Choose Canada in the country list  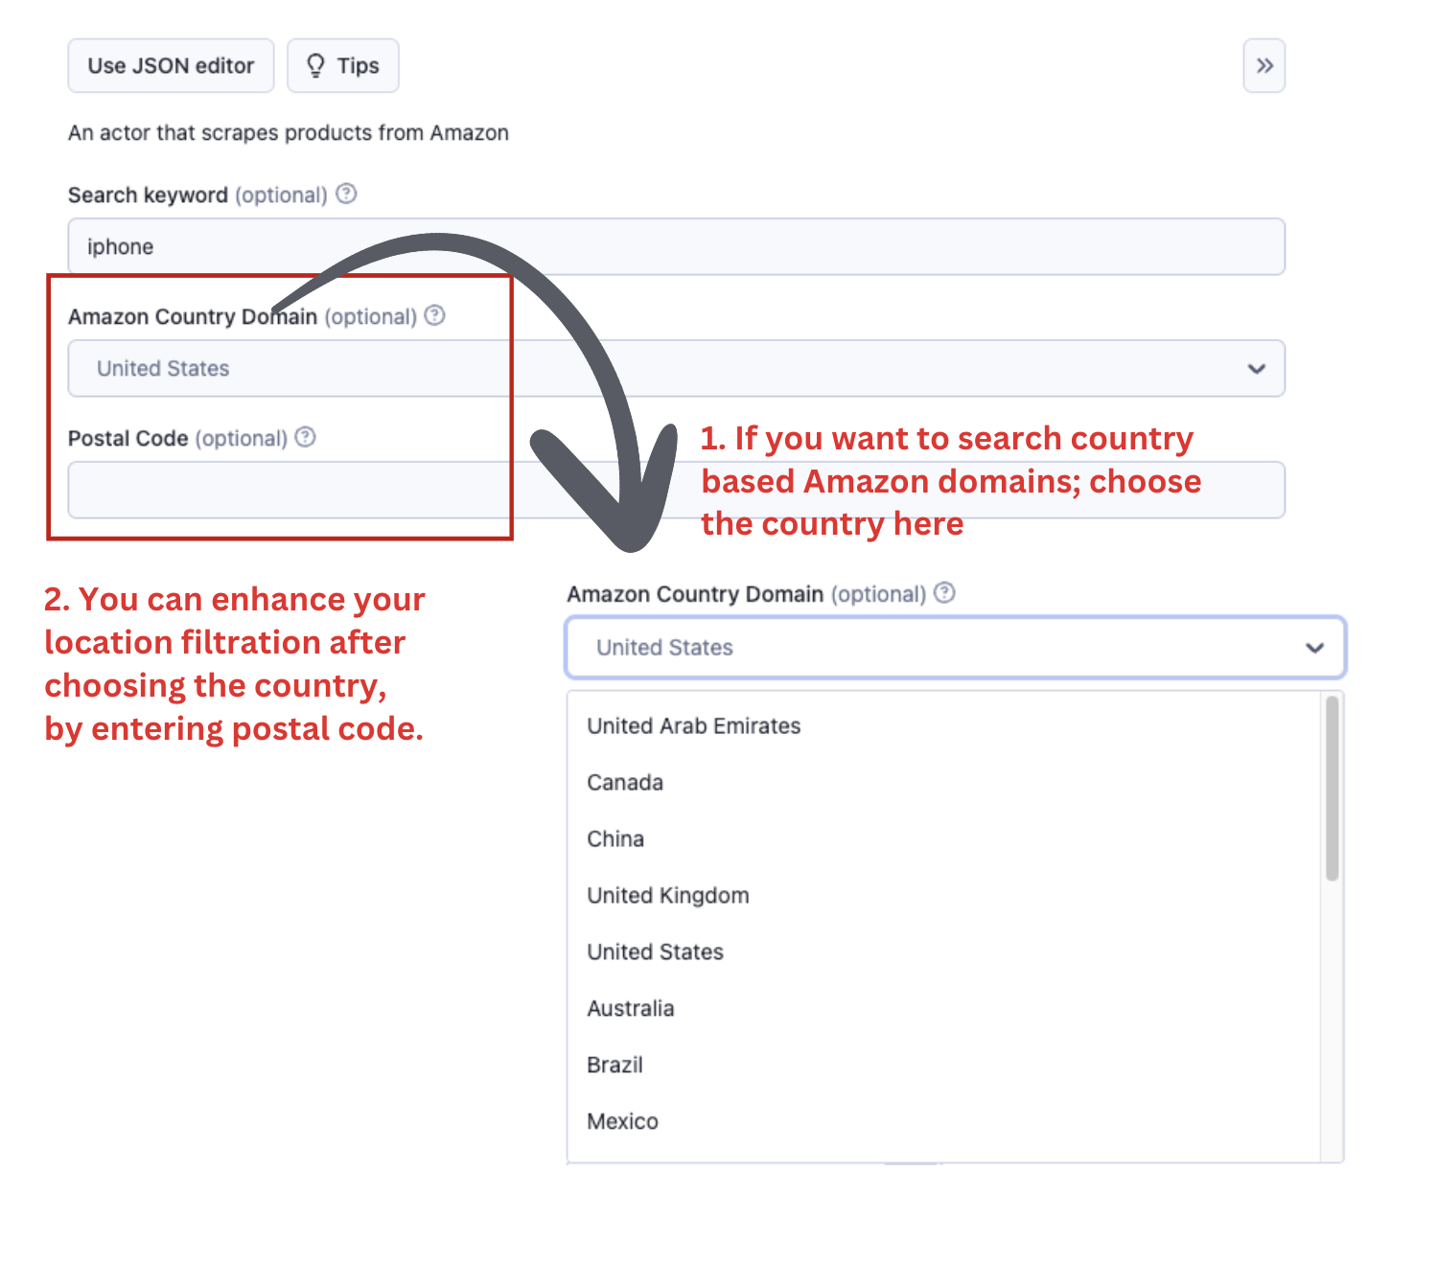point(625,783)
